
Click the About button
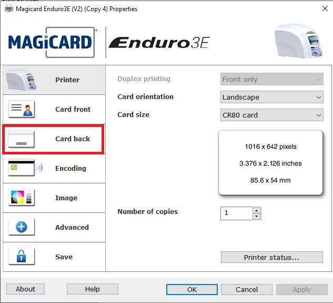(x=25, y=289)
